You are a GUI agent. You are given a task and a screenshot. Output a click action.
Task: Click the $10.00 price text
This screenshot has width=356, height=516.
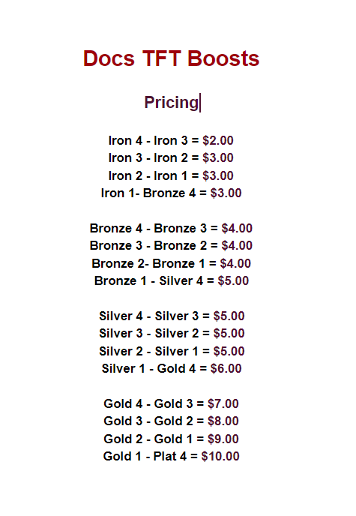[220, 457]
